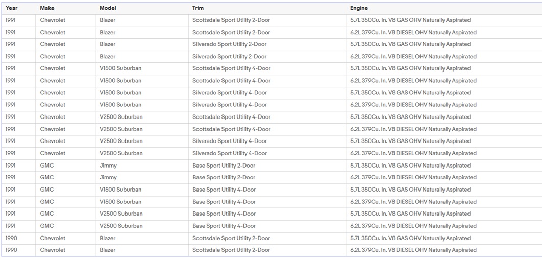Viewport: 542px width, 260px height.
Task: Select Scottsdale 2-Door trim, 1991 Blazer diesel row
Action: point(231,32)
